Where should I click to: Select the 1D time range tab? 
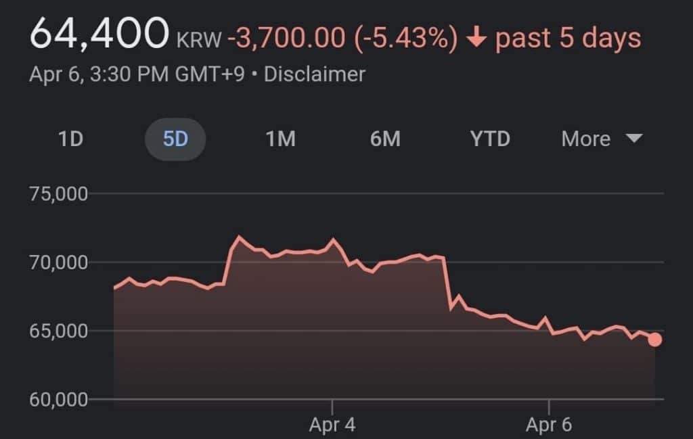[x=70, y=139]
